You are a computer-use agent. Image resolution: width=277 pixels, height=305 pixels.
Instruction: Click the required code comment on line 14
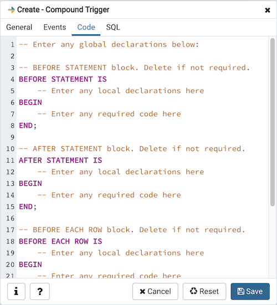[x=109, y=195]
